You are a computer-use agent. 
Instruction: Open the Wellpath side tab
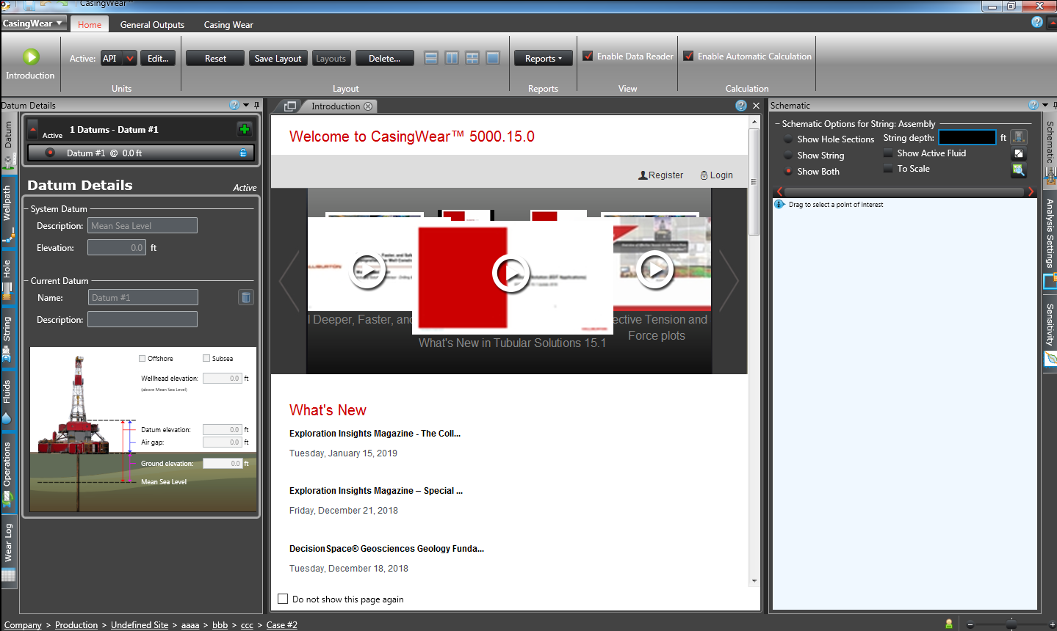point(8,213)
